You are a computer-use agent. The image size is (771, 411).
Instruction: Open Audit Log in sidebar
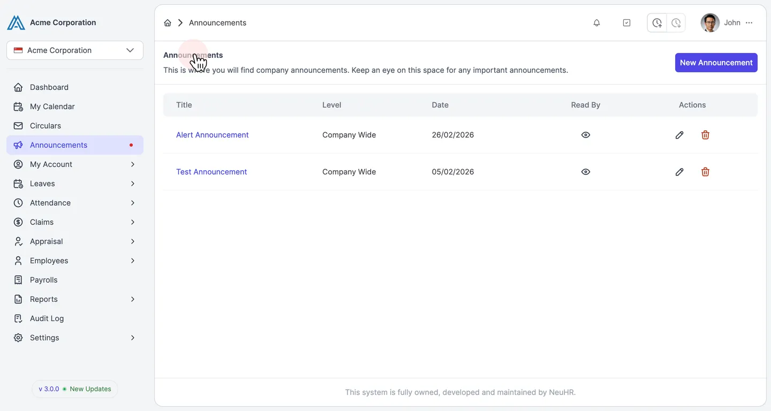coord(75,318)
